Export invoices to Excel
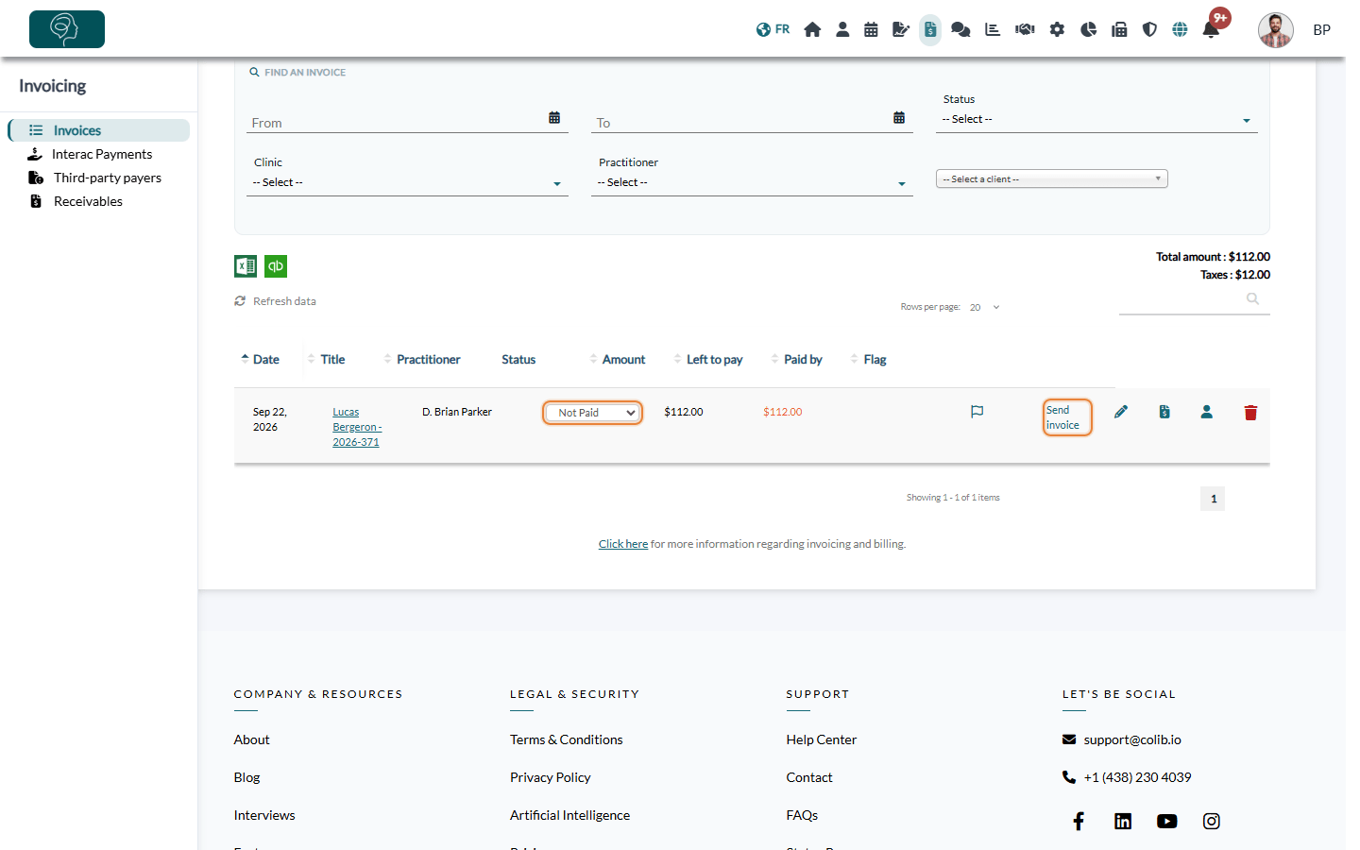Screen dimensions: 1360x850 [x=246, y=266]
